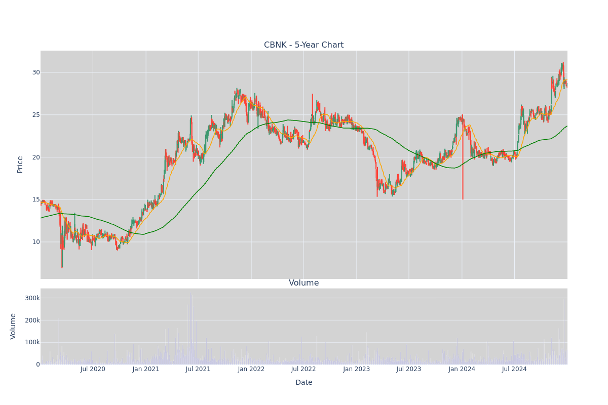
Task: Click the 300k volume tick label
Action: click(32, 298)
